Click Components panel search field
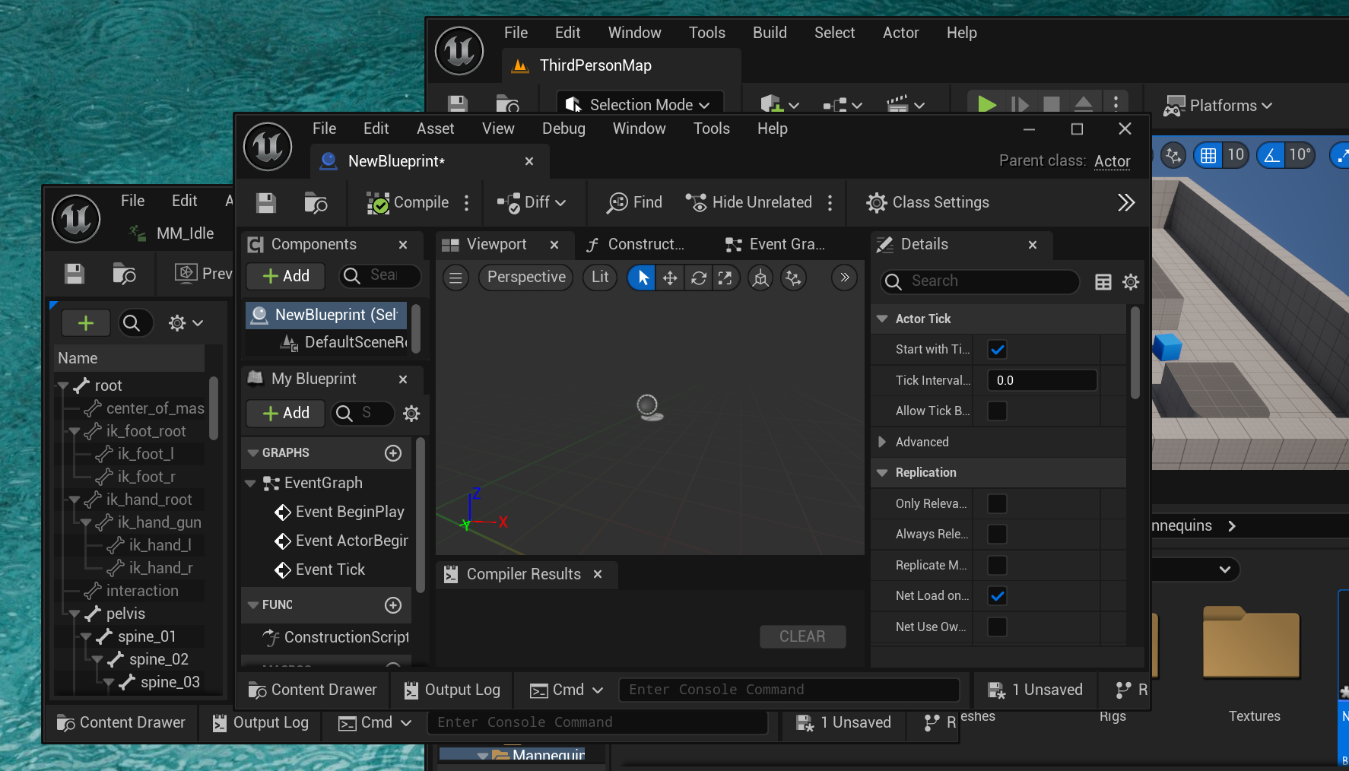The height and width of the screenshot is (771, 1349). pos(380,275)
